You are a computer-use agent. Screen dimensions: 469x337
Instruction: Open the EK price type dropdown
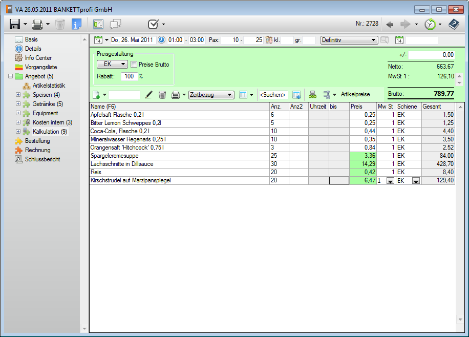(x=112, y=65)
